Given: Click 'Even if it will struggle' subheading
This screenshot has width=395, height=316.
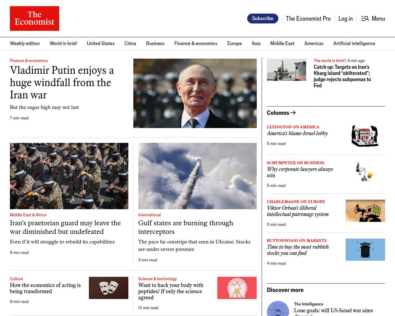Looking at the screenshot, I should click(x=62, y=242).
